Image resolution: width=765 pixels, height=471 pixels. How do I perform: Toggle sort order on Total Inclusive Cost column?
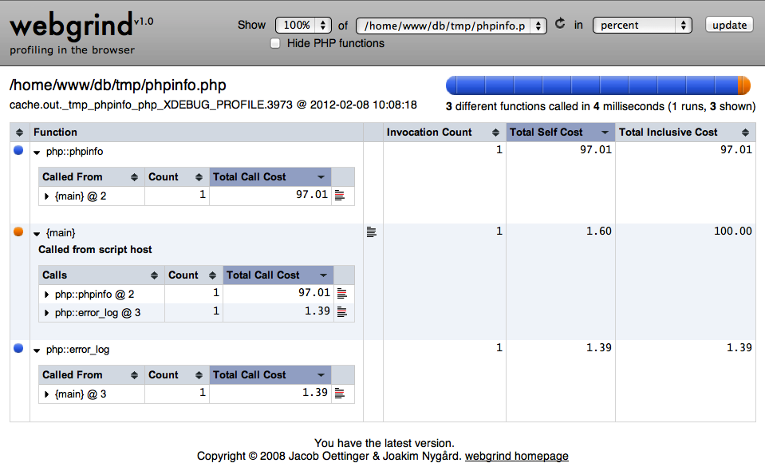pos(744,132)
